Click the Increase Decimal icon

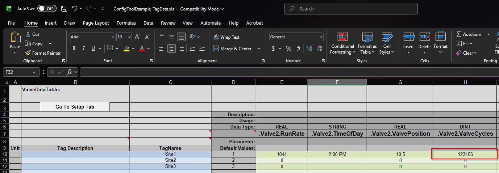[309, 48]
